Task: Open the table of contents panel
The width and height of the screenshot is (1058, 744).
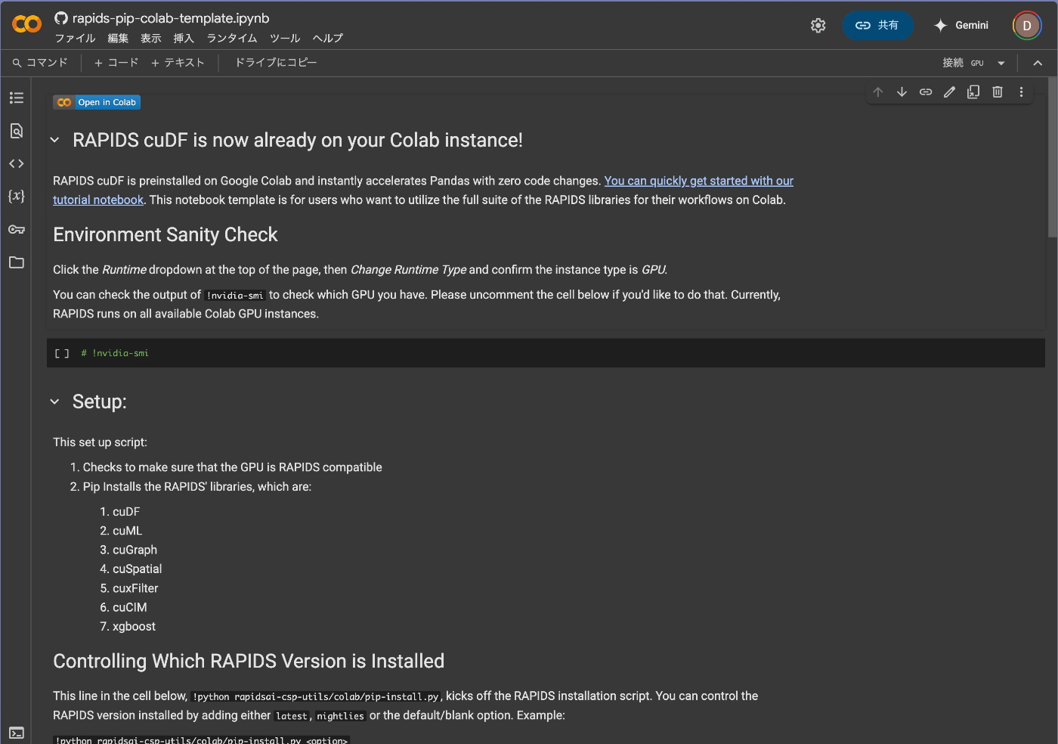Action: point(17,98)
